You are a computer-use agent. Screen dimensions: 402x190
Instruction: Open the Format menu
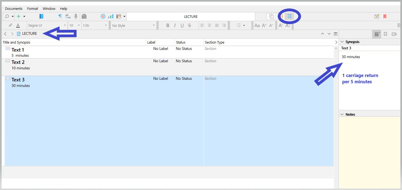tap(32, 9)
